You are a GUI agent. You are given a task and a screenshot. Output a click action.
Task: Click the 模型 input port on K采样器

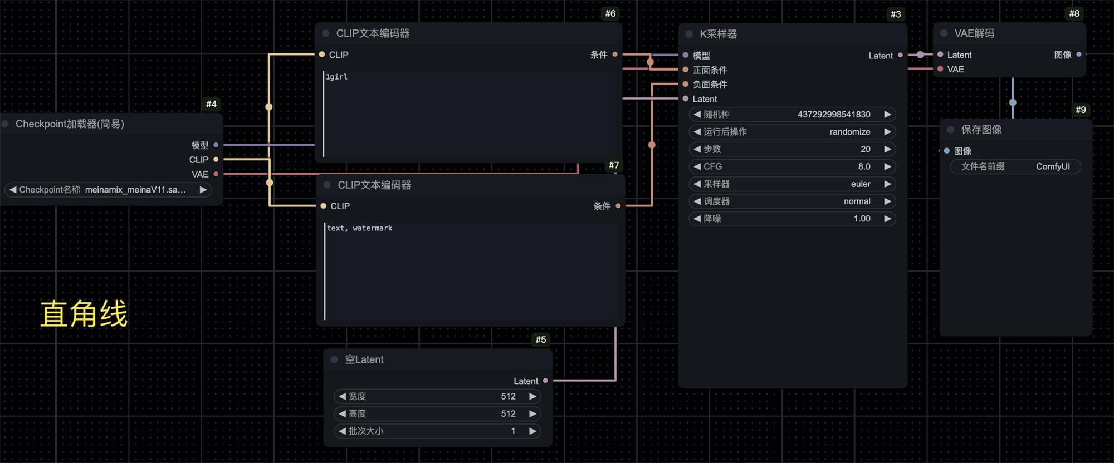point(686,55)
